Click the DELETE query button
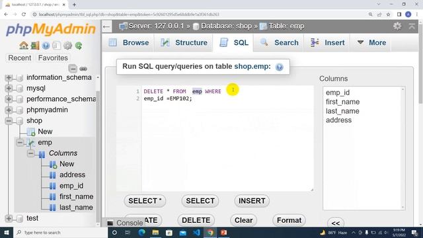 (x=196, y=220)
